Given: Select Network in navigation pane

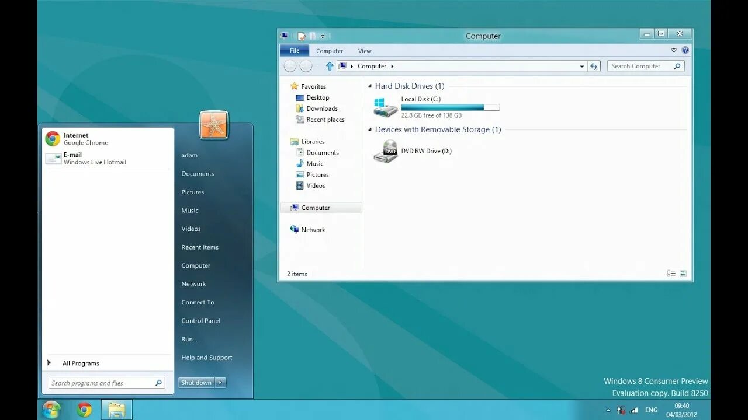Looking at the screenshot, I should 308,230.
